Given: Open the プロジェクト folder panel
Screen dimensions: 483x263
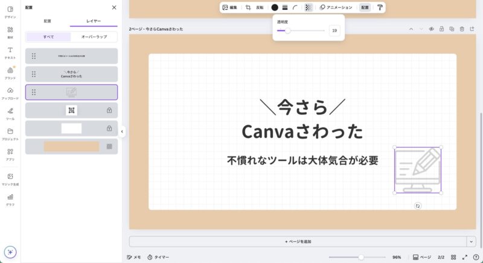Looking at the screenshot, I should [10, 134].
